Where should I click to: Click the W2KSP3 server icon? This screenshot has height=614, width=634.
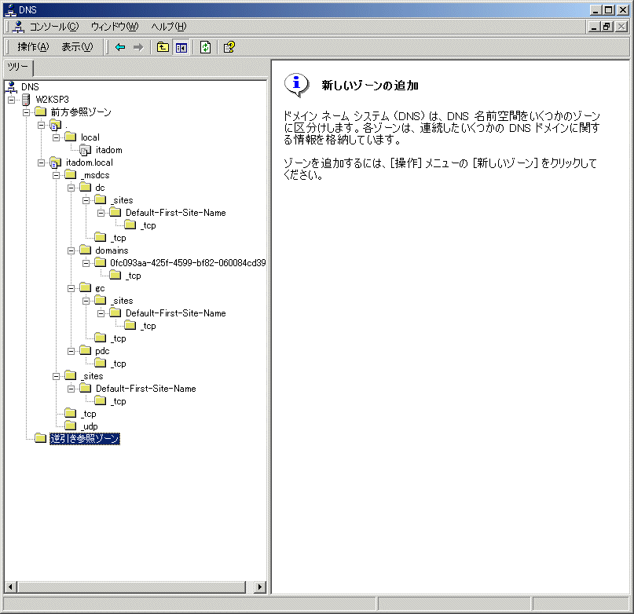pos(26,100)
